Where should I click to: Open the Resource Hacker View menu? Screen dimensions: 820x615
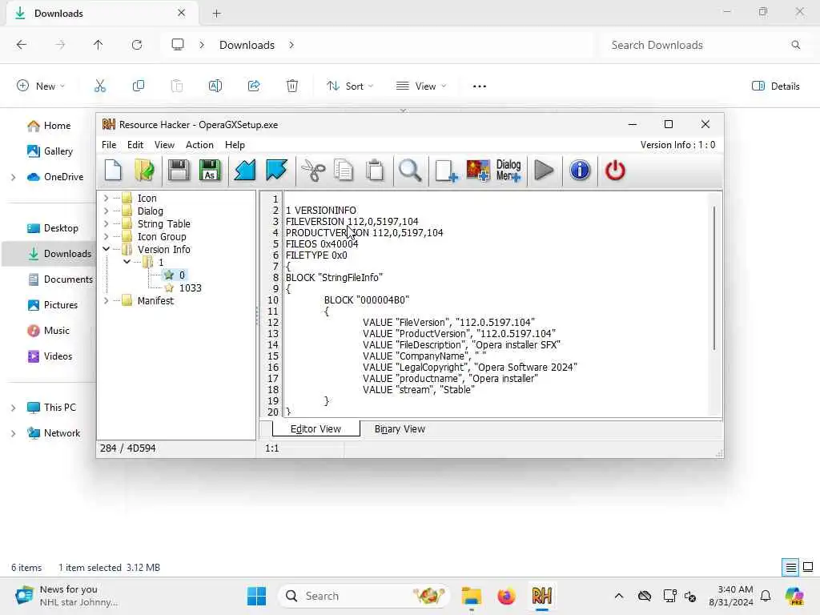tap(164, 145)
